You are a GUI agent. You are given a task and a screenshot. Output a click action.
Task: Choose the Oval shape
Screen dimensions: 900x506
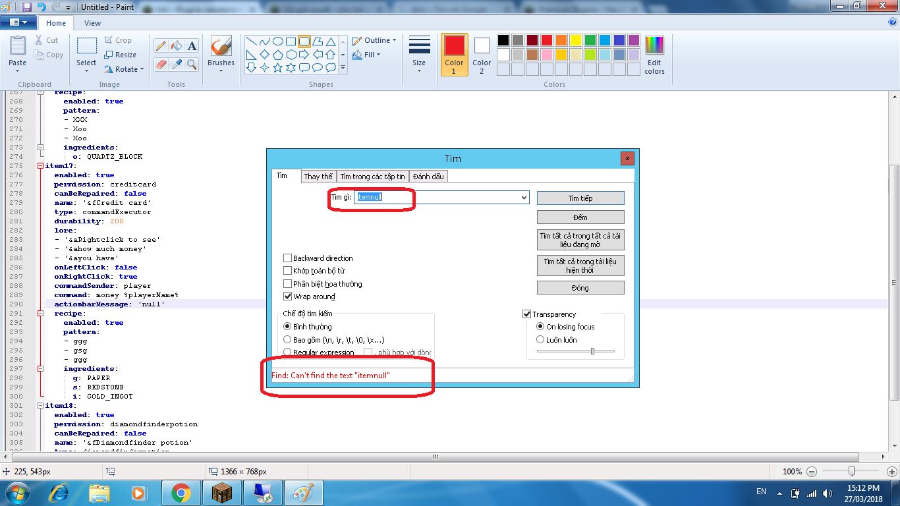(278, 42)
